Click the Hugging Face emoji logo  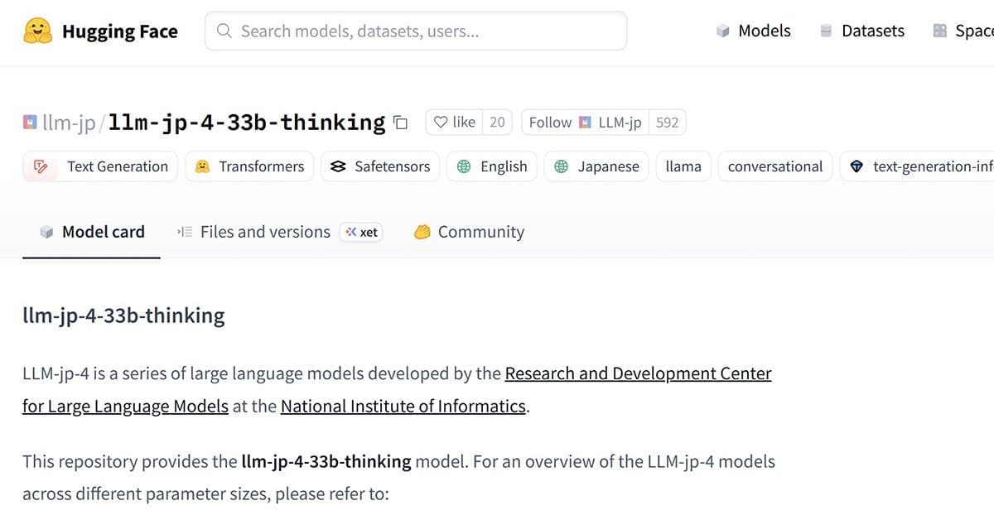[37, 31]
